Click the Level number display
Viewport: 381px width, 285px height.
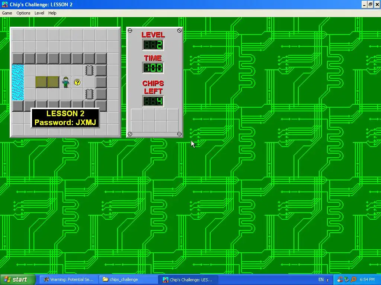(153, 45)
